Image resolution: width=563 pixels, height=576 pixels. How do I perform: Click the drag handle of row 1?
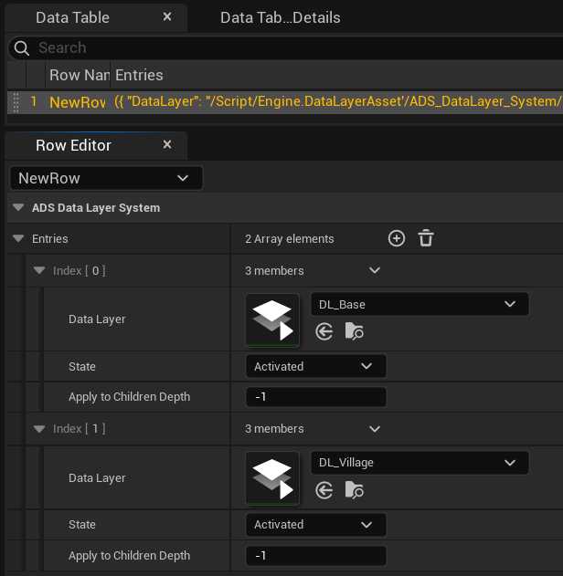[x=16, y=102]
